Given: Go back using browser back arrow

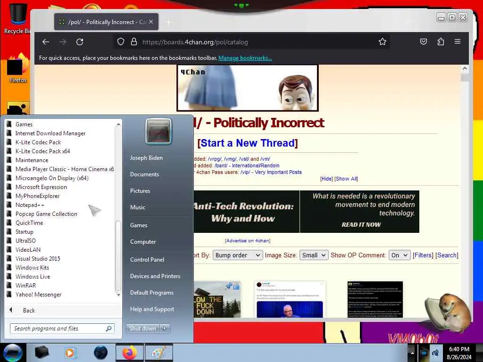Looking at the screenshot, I should [x=46, y=42].
